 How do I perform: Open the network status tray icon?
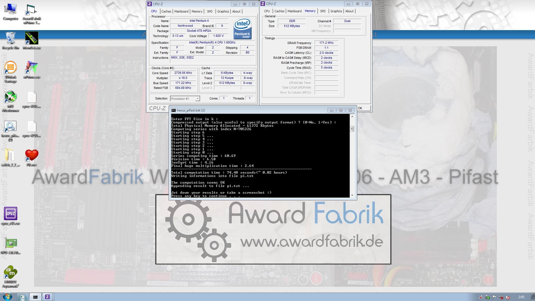[501, 297]
